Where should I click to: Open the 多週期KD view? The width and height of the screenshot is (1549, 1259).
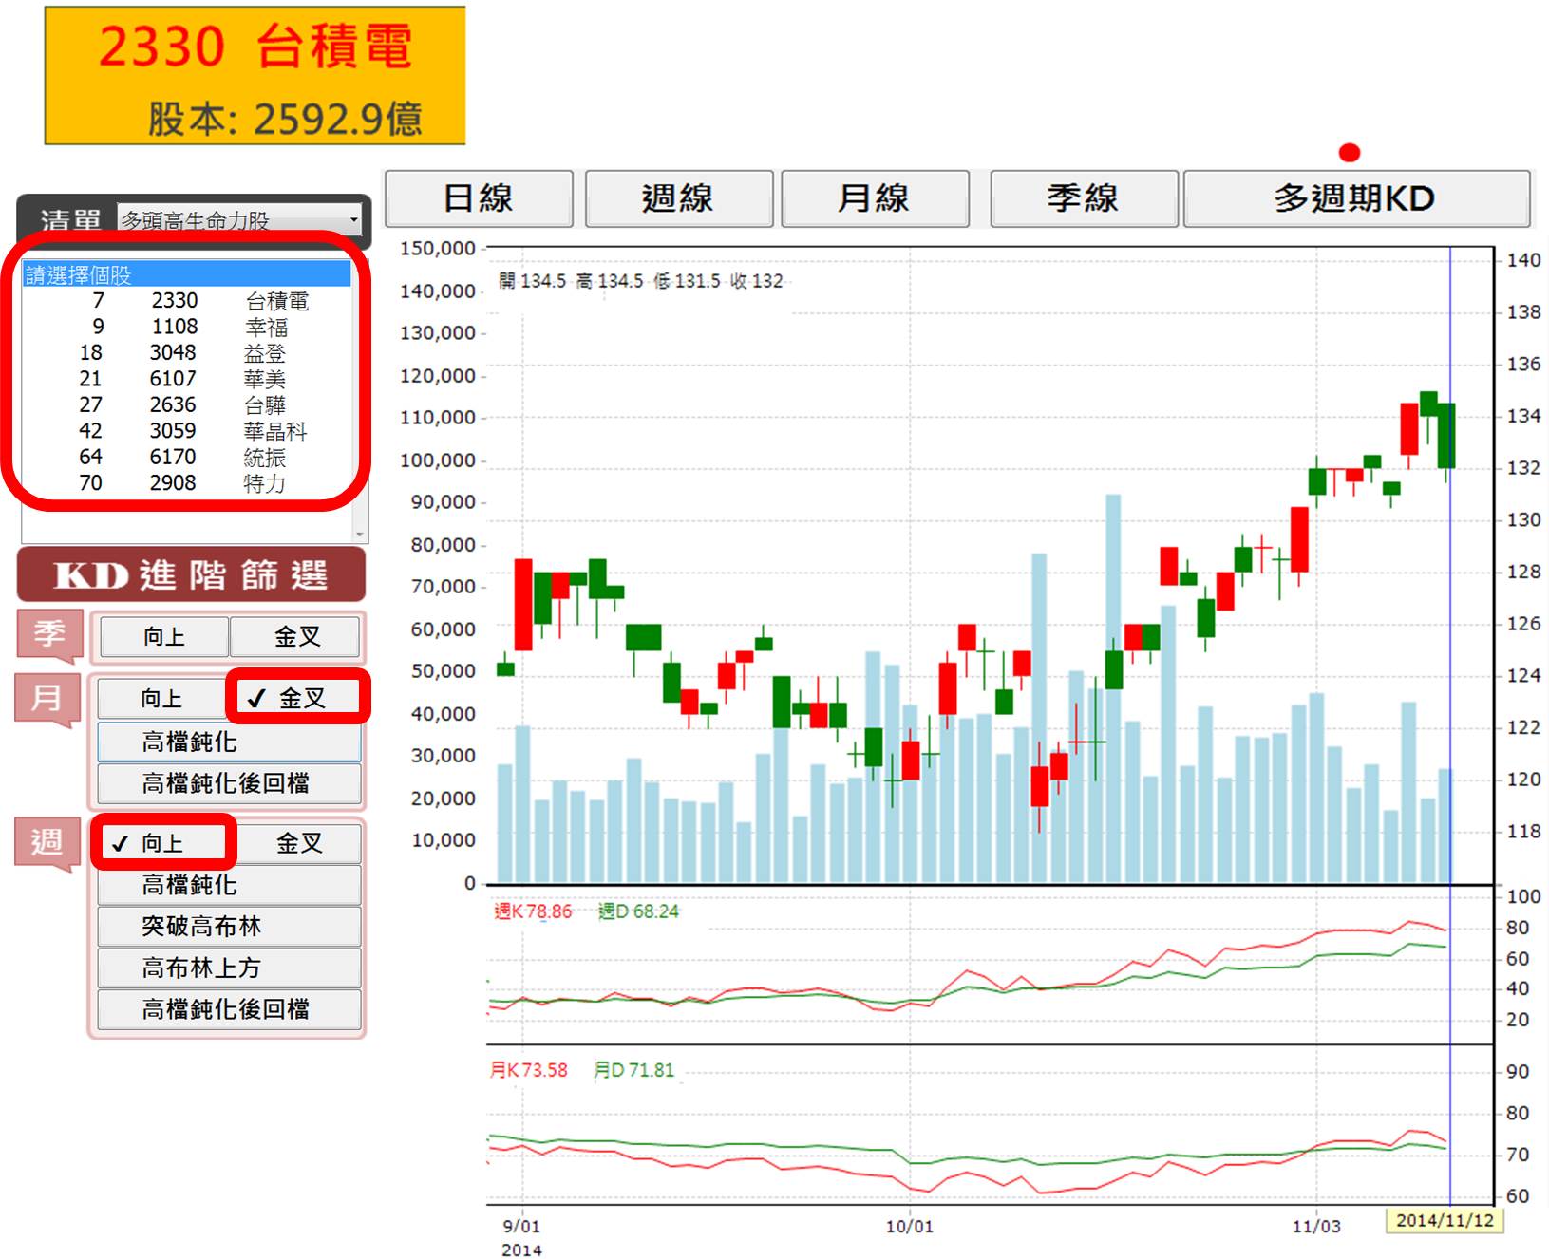coord(1355,198)
